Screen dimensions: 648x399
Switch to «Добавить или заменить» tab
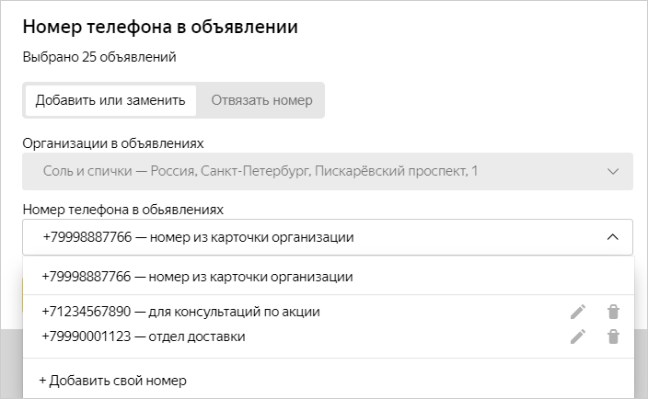point(110,100)
